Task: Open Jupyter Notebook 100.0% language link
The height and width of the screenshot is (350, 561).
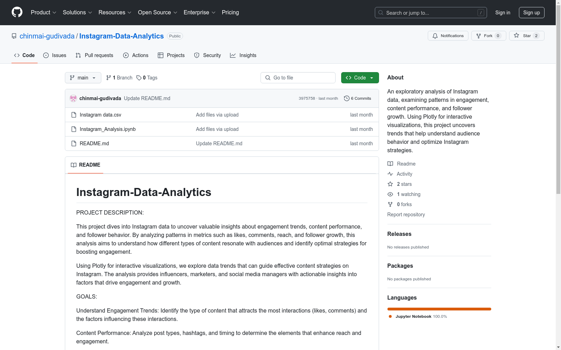Action: [x=418, y=316]
